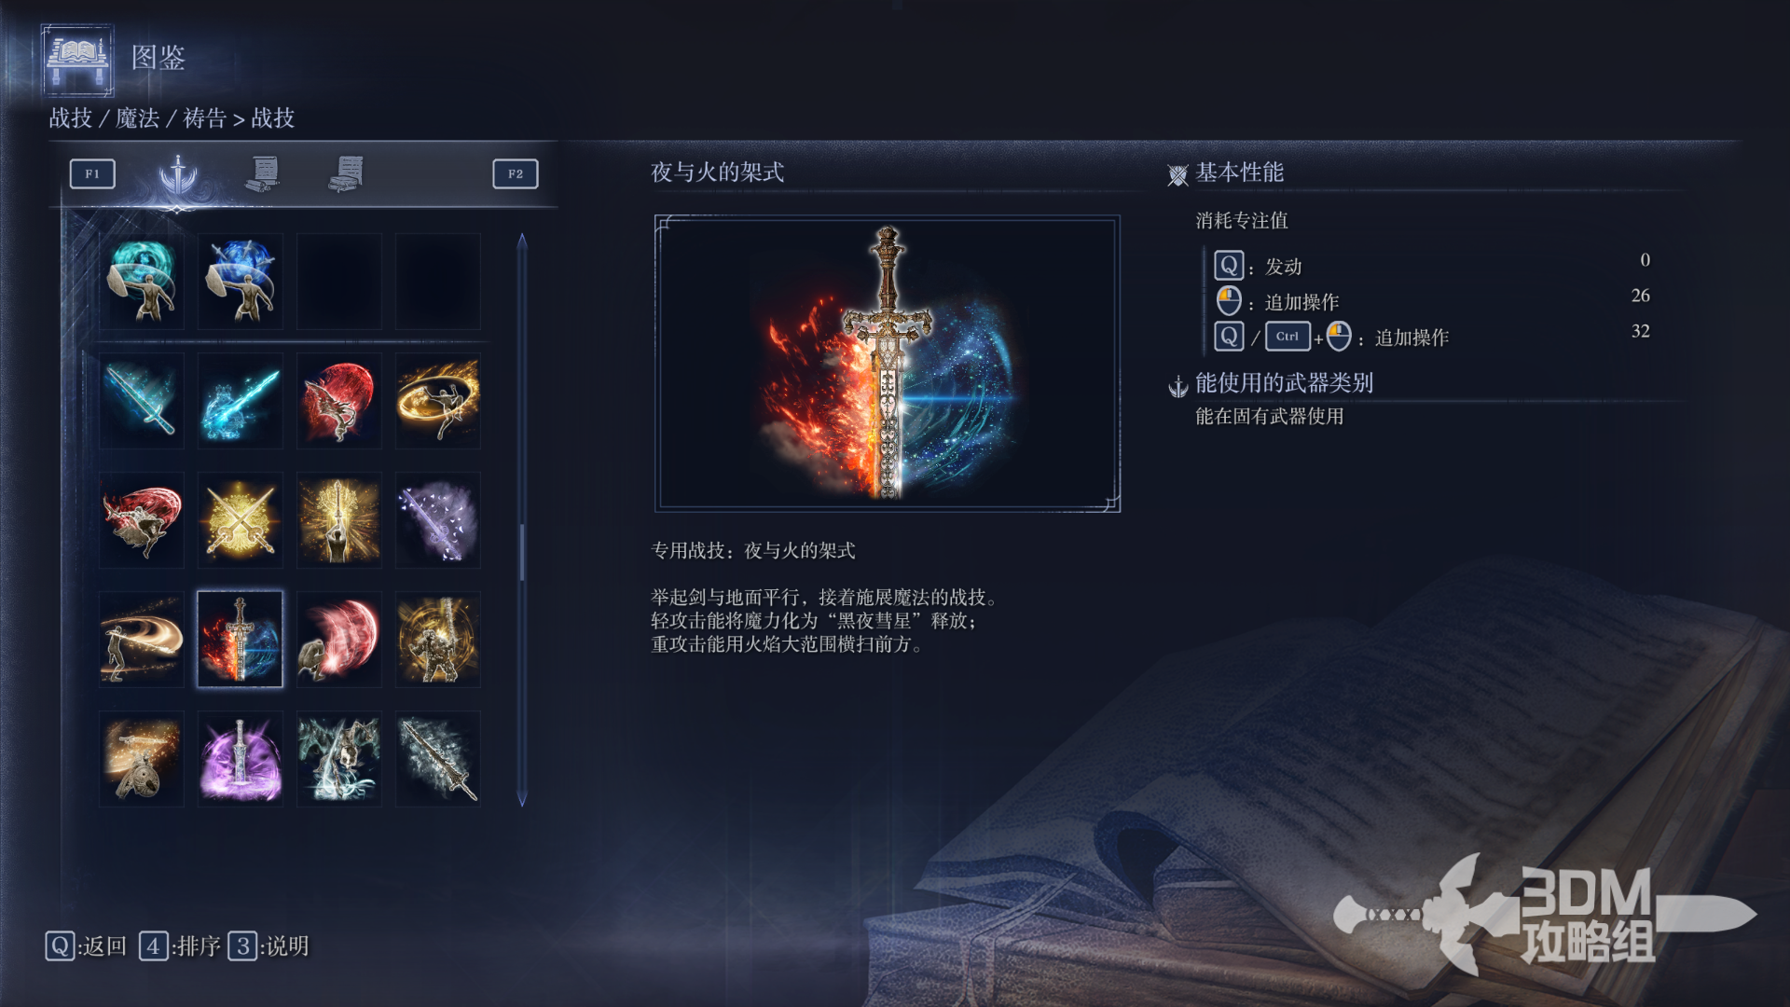Select the teal shield-swirl skill icon

coord(142,281)
